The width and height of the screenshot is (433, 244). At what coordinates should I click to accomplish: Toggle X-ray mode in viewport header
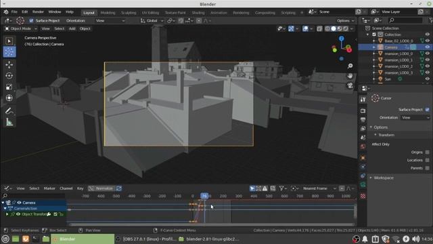[319, 28]
